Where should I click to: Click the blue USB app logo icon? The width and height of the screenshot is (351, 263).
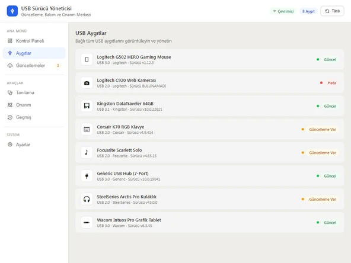[12, 11]
